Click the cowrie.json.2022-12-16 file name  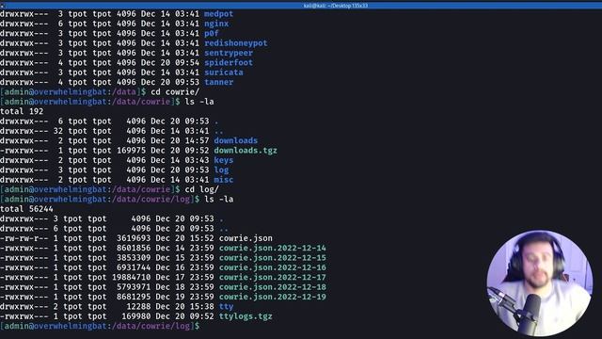point(272,267)
